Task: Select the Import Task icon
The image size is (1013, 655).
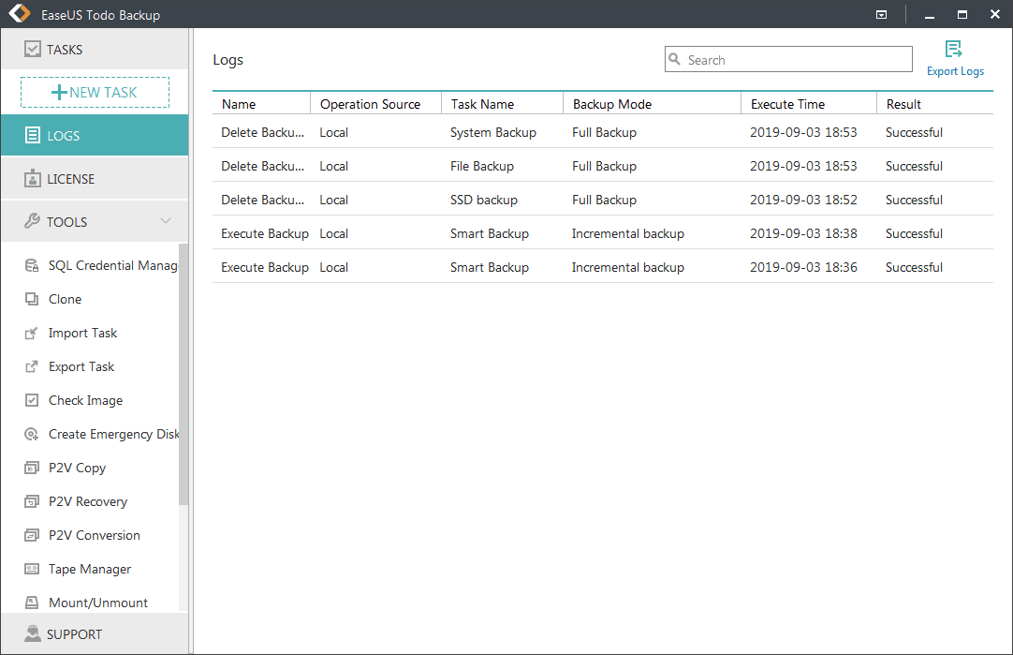Action: pyautogui.click(x=32, y=334)
